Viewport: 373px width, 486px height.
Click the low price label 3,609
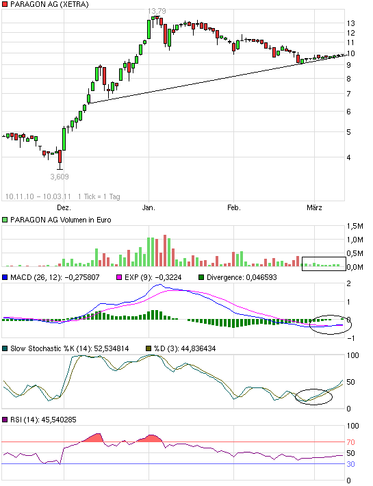(60, 177)
